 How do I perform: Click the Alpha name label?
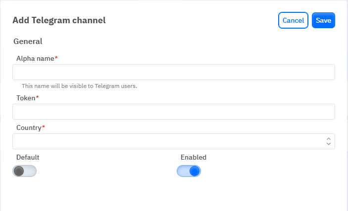point(35,58)
